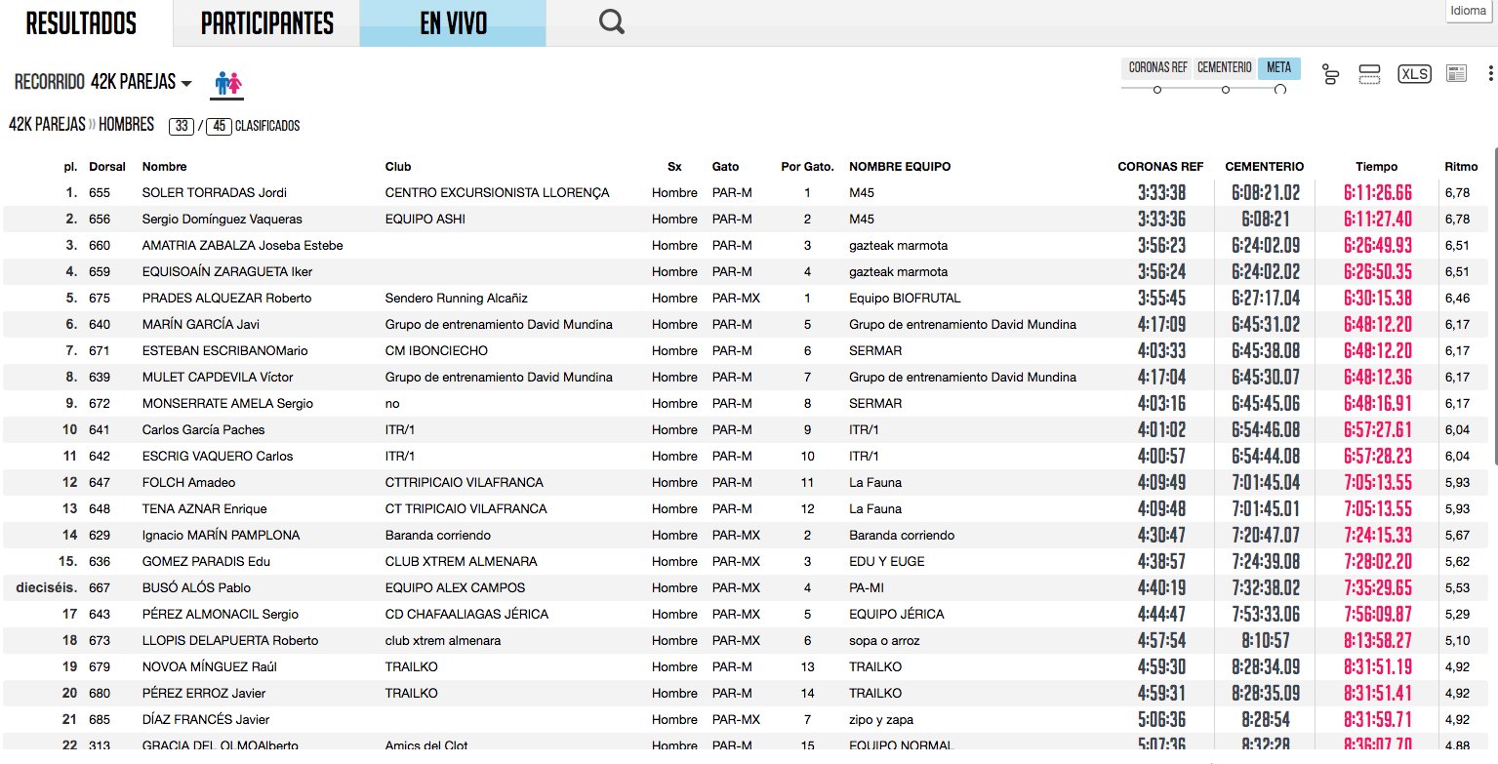Open the hierarchy grouping view icon

[1330, 74]
